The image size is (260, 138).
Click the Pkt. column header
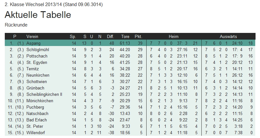pyautogui.click(x=138, y=36)
